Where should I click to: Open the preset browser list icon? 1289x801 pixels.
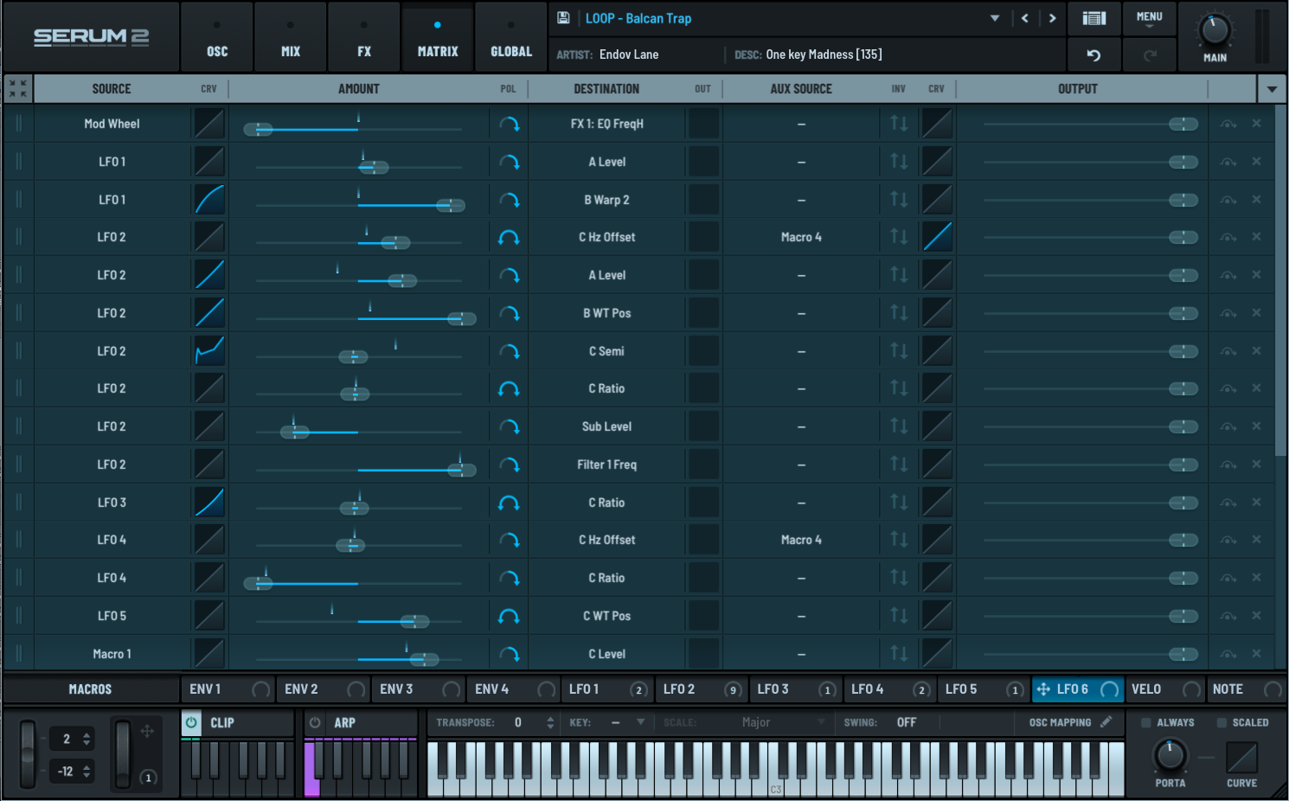tap(1093, 18)
